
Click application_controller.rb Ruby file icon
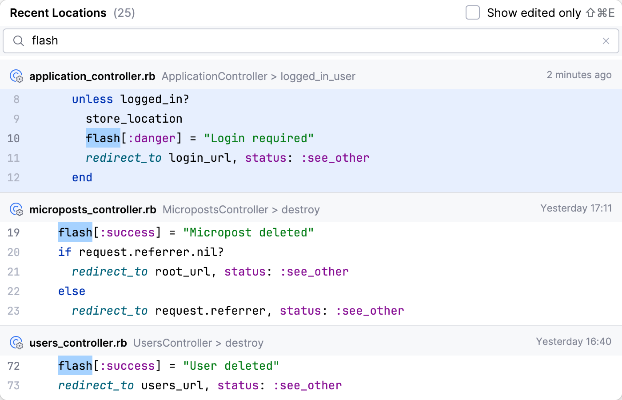point(16,76)
